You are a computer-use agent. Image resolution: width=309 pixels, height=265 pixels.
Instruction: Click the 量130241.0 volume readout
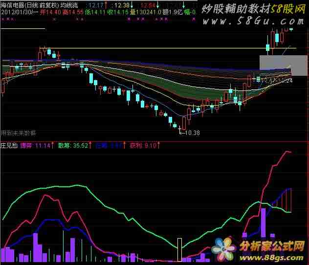click(x=145, y=12)
